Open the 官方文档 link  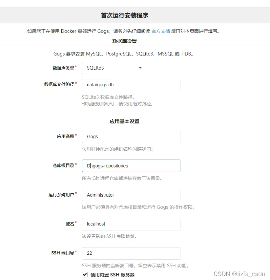(161, 31)
